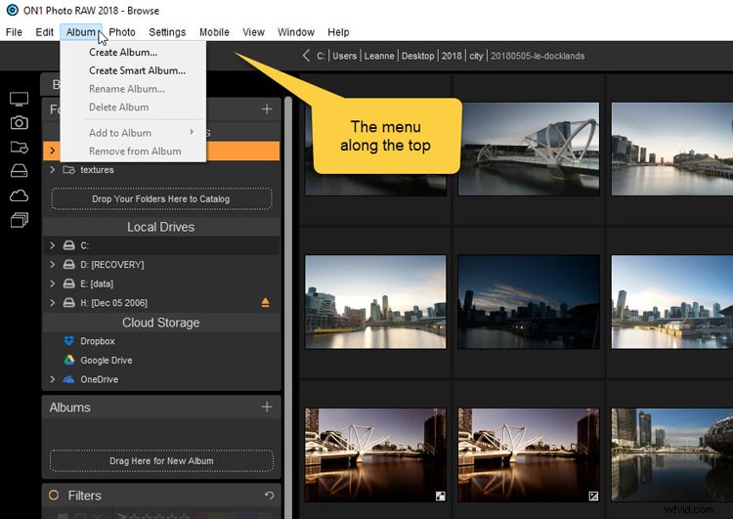Click the OneDrive cloud icon

coord(69,379)
